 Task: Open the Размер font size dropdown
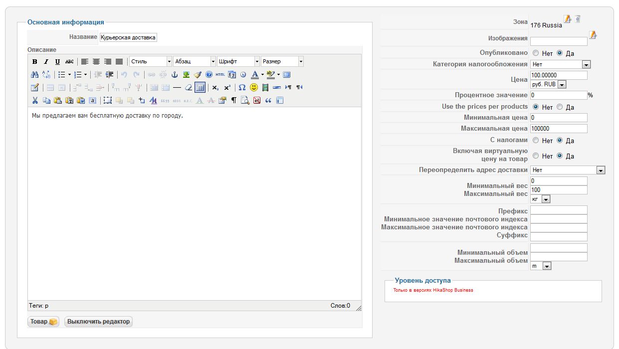click(282, 61)
